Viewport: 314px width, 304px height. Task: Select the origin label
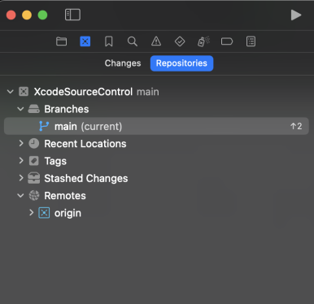click(x=68, y=213)
